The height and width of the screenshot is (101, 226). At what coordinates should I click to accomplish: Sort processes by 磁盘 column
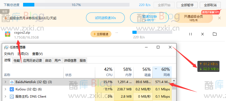pyautogui.click(x=143, y=72)
